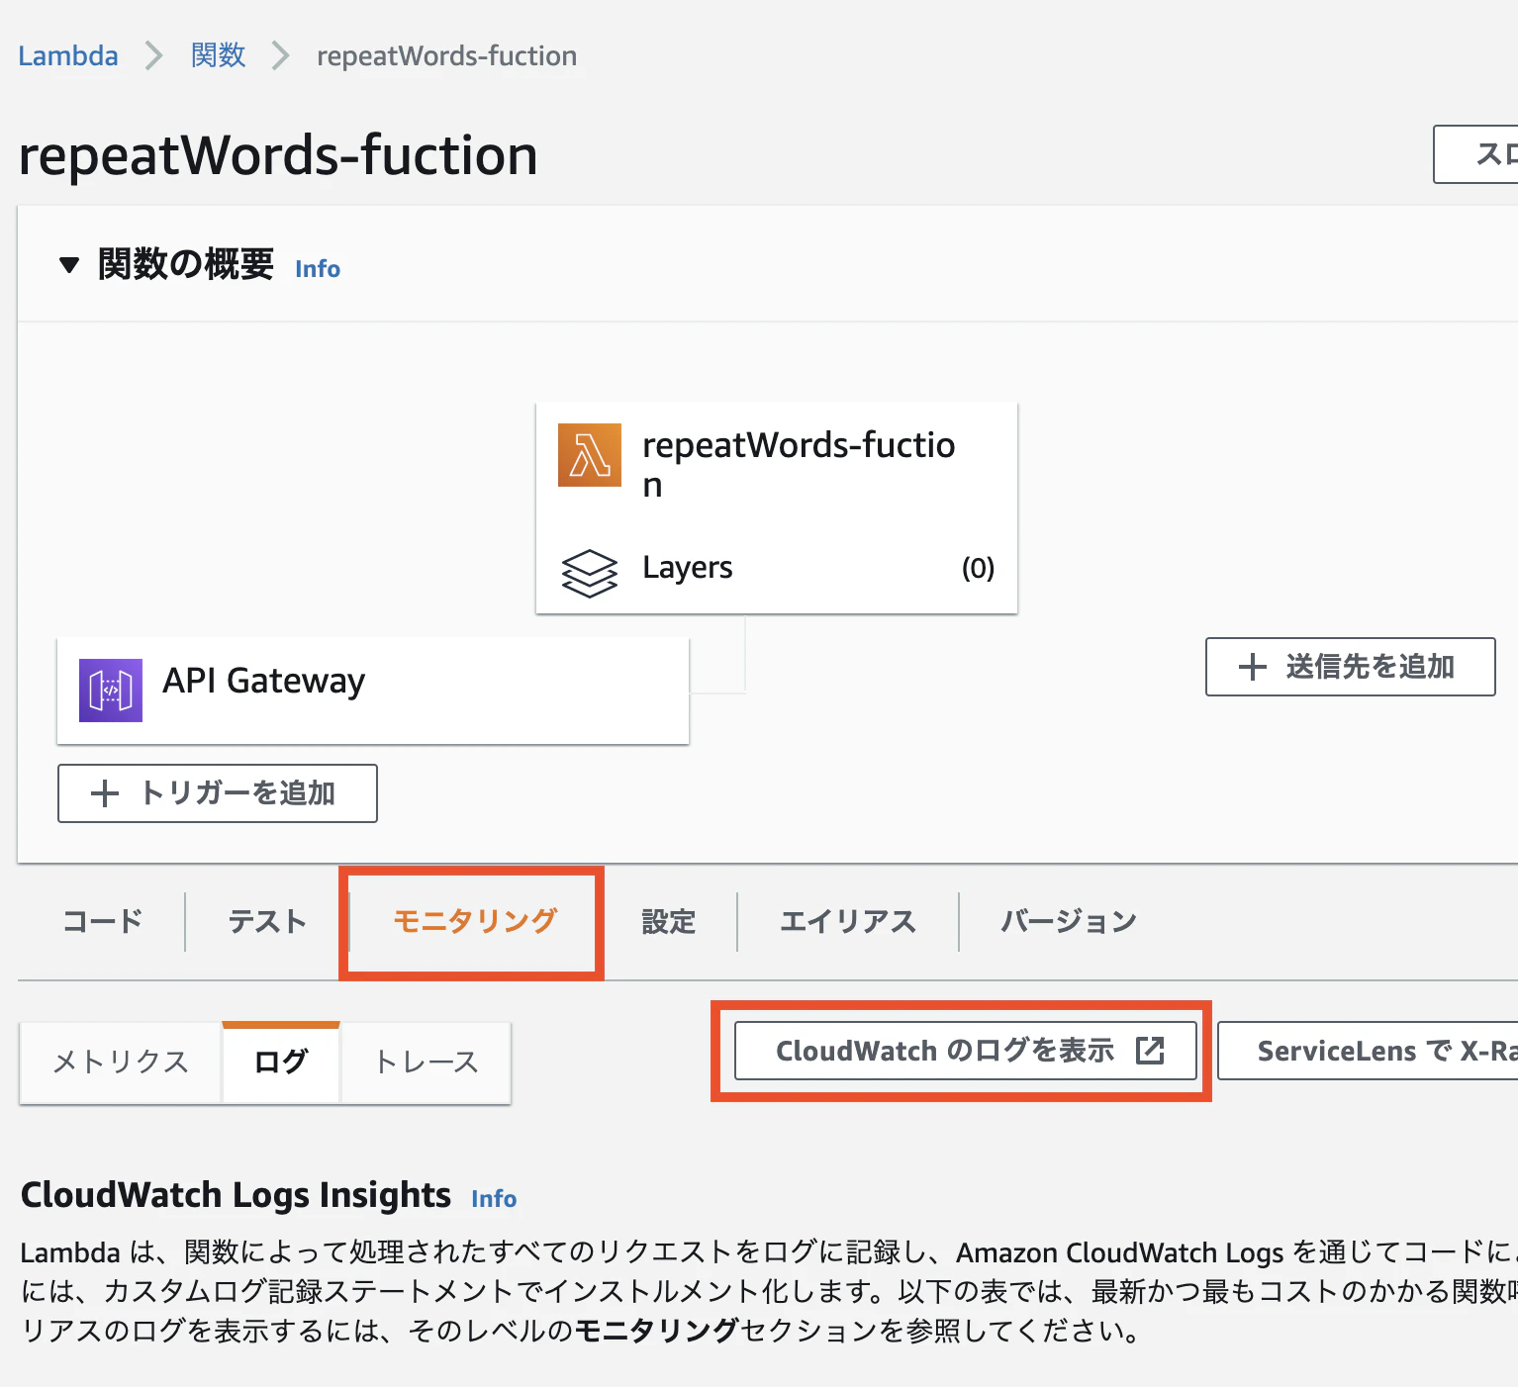Click the (0) layers count
1518x1387 pixels.
tap(979, 568)
